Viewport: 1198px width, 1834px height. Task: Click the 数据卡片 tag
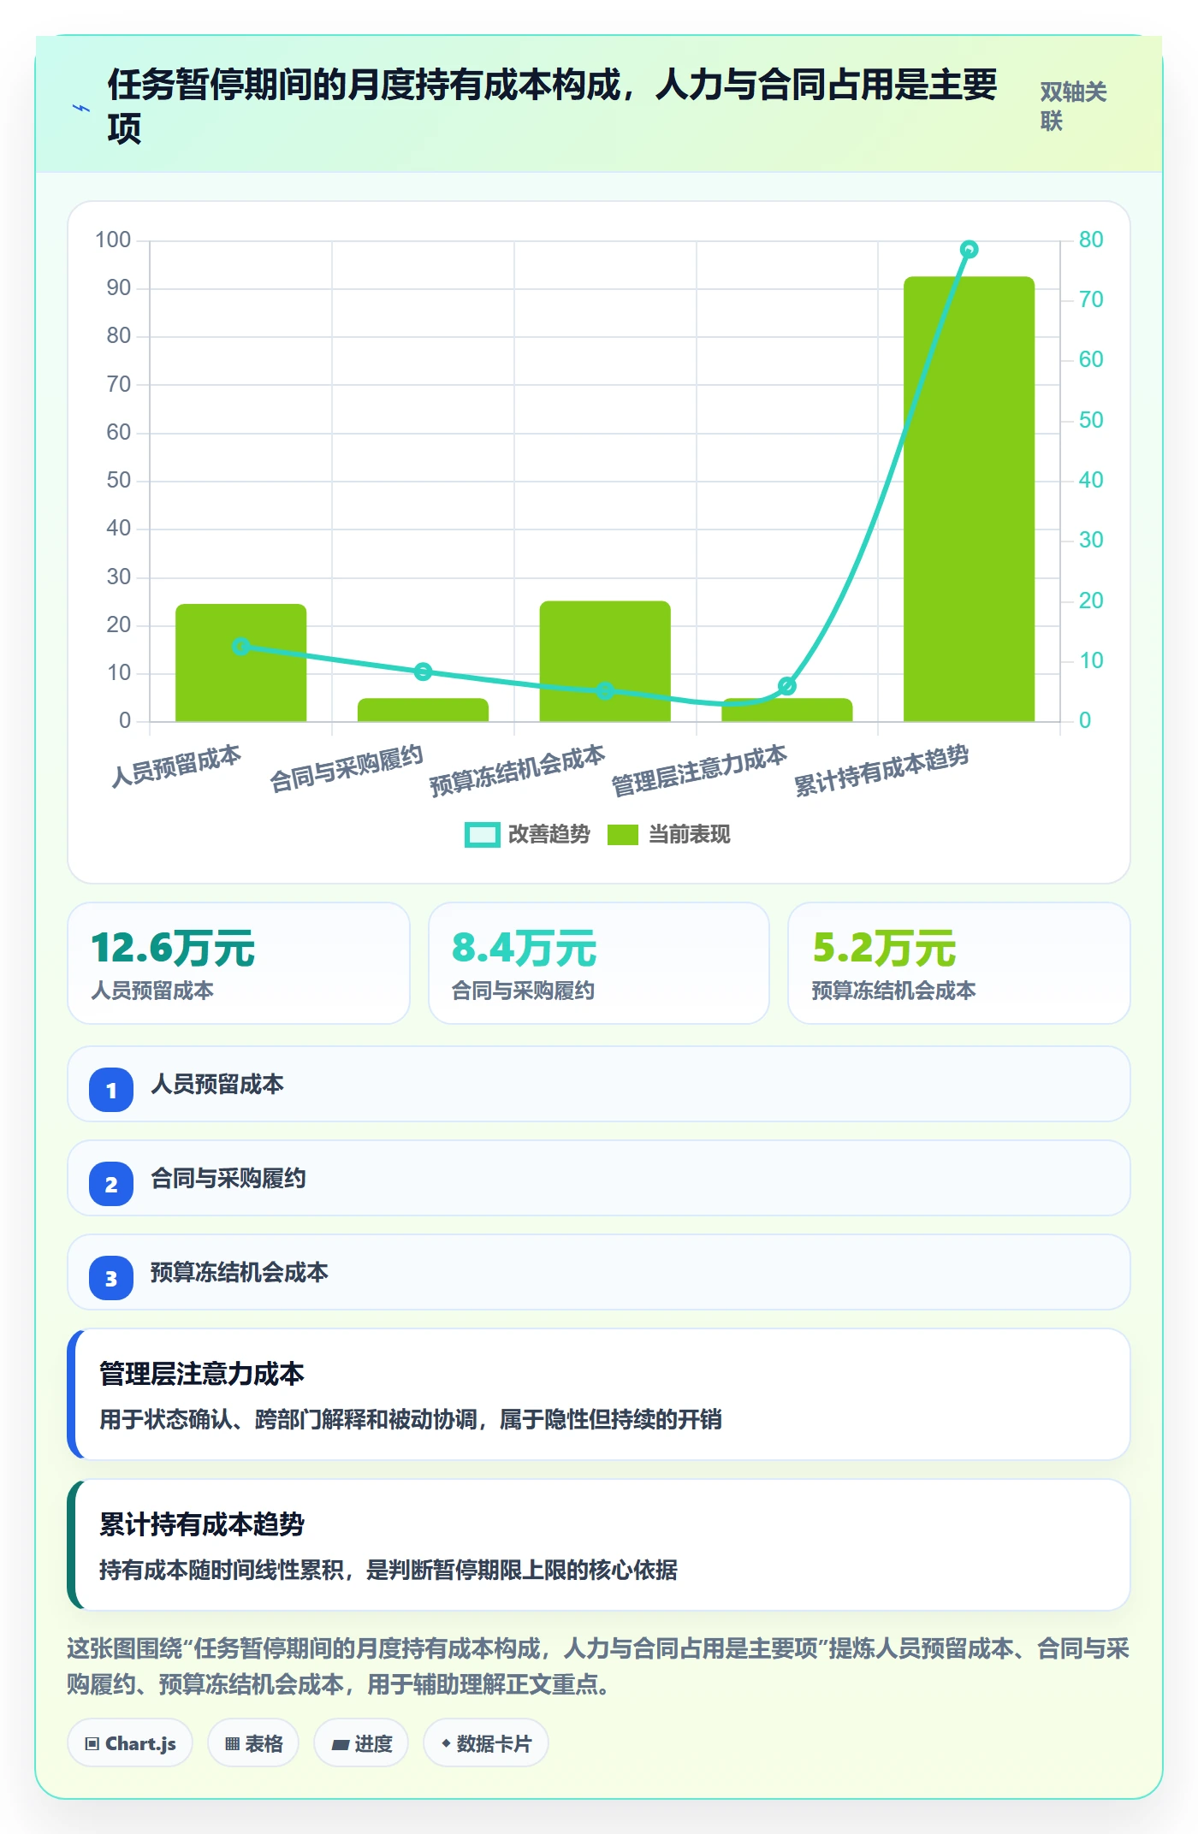[x=486, y=1743]
